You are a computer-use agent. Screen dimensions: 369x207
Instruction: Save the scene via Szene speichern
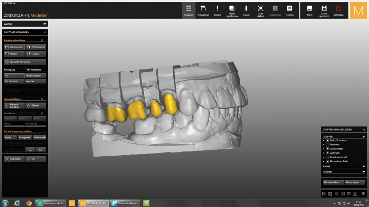pyautogui.click(x=324, y=11)
